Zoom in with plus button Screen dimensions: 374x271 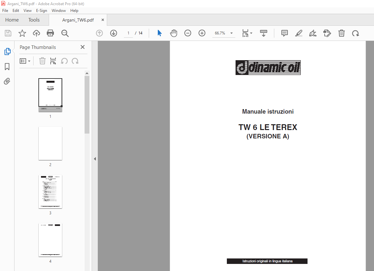(x=202, y=33)
